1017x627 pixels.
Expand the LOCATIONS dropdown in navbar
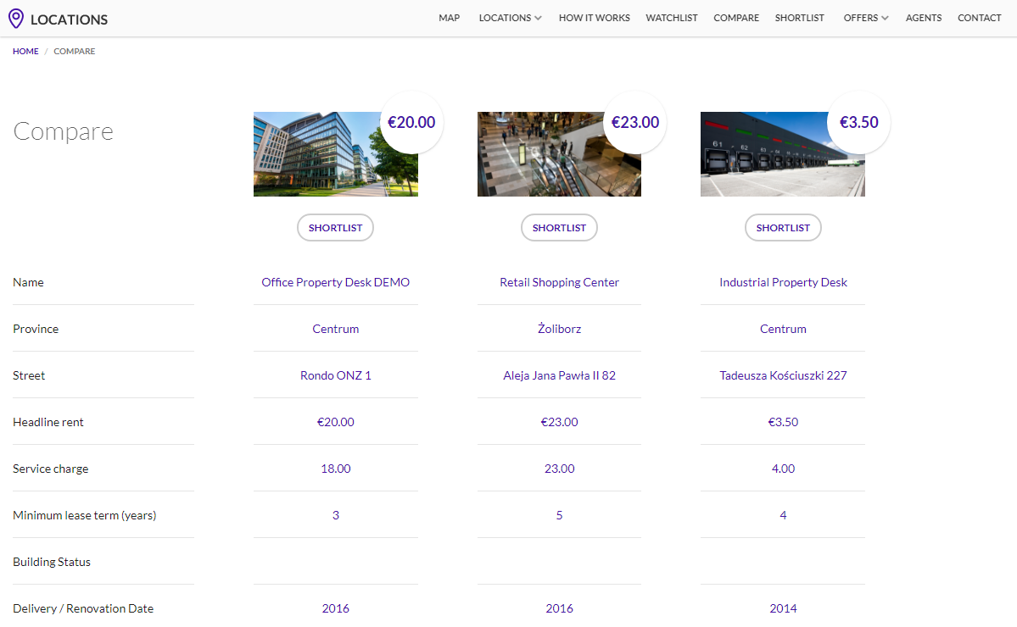tap(510, 18)
